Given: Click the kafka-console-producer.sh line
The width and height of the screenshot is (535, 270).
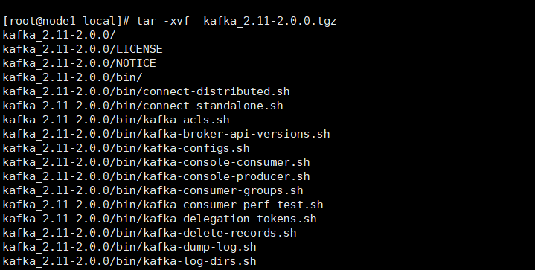Looking at the screenshot, I should pos(156,176).
